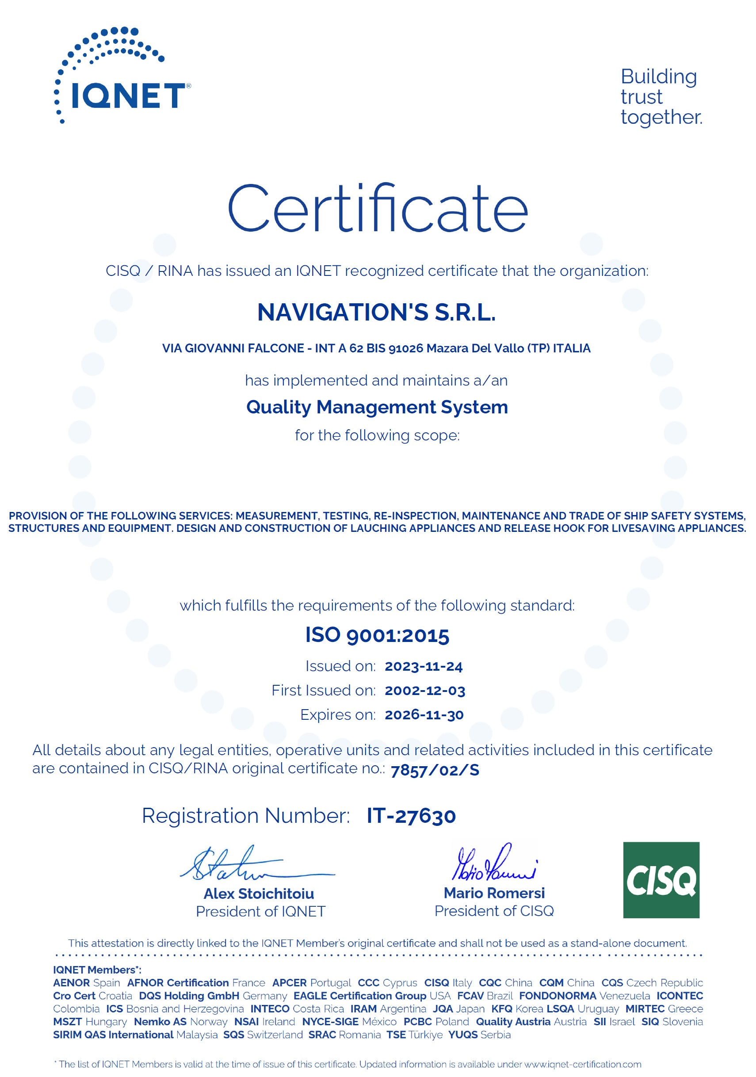Screen dimensions: 756x1077
Task: Click 'for the following scope:' line
Action: tap(377, 435)
